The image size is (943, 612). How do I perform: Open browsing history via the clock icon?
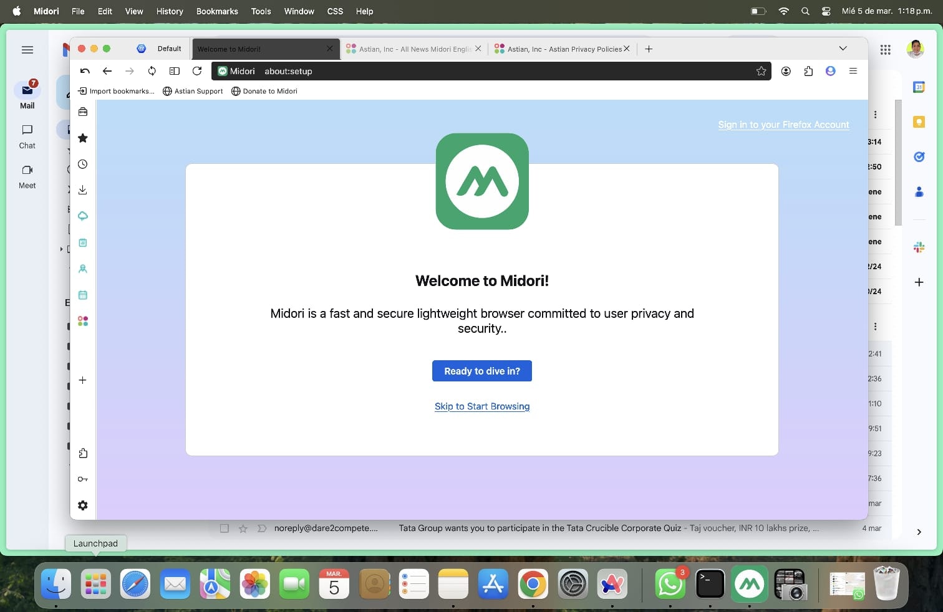click(82, 165)
